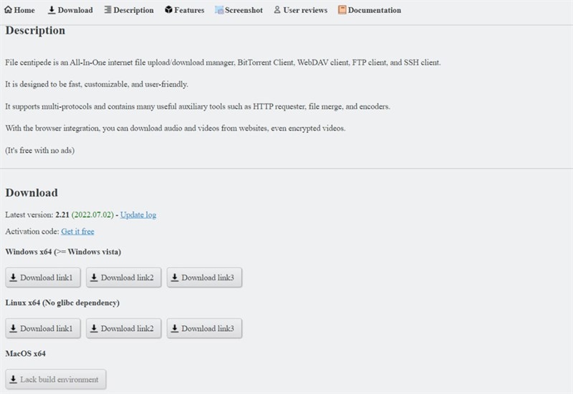573x394 pixels.
Task: Click the User reviews person icon
Action: coord(277,9)
